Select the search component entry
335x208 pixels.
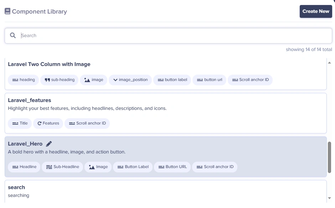(x=166, y=191)
